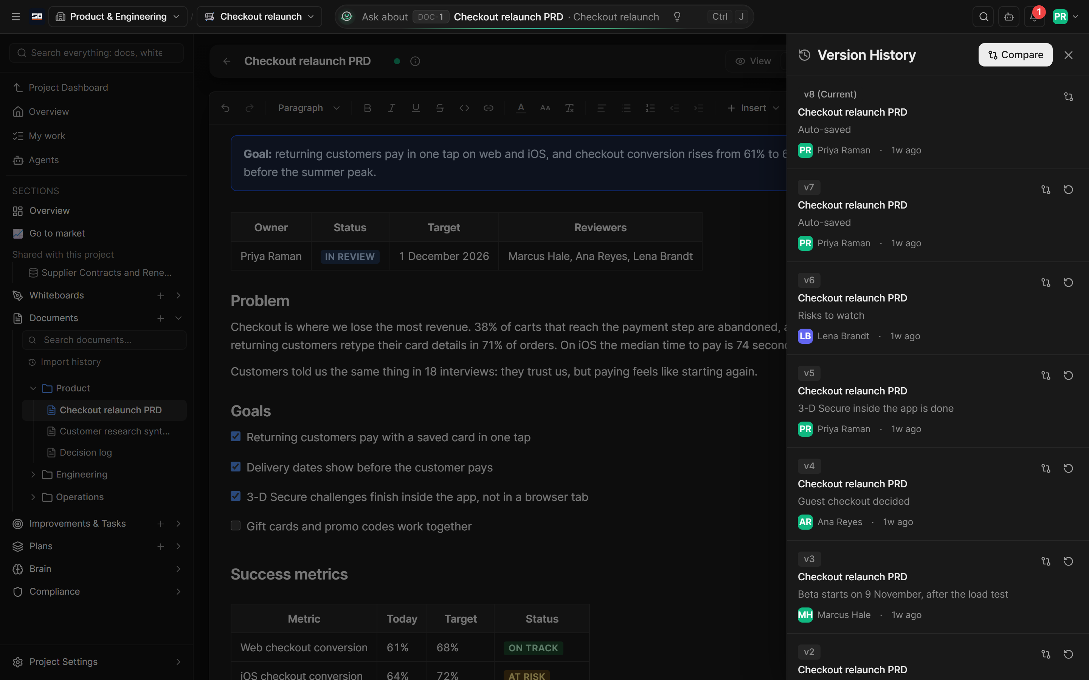The width and height of the screenshot is (1089, 680).
Task: Go back with the arrow beside document title
Action: tap(227, 61)
